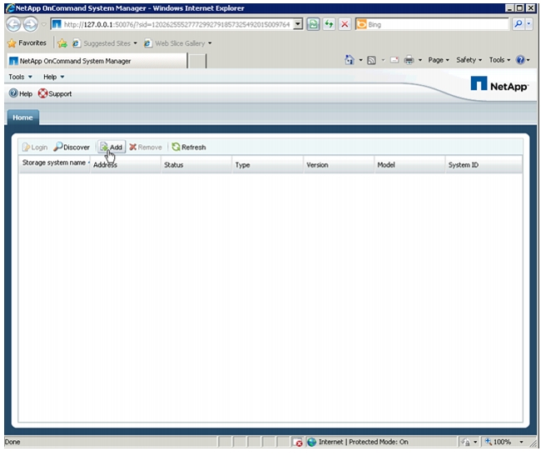This screenshot has width=541, height=471.
Task: Expand Home page dropdown arrow
Action: [x=360, y=60]
